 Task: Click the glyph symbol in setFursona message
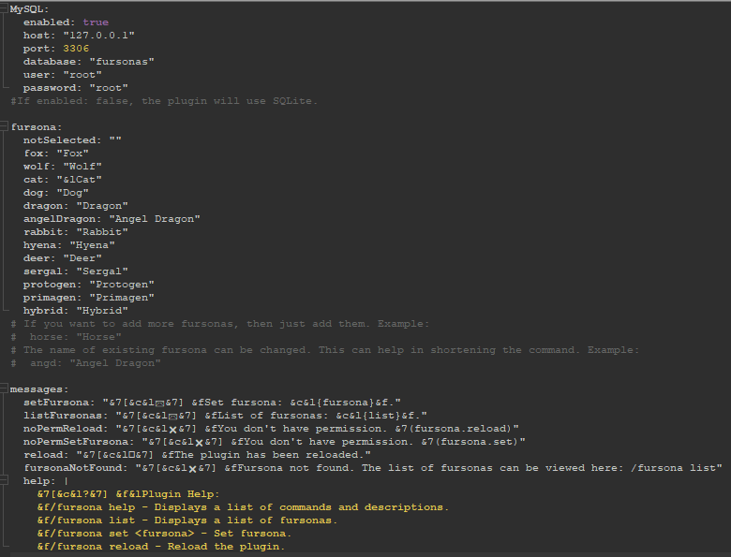pyautogui.click(x=159, y=402)
